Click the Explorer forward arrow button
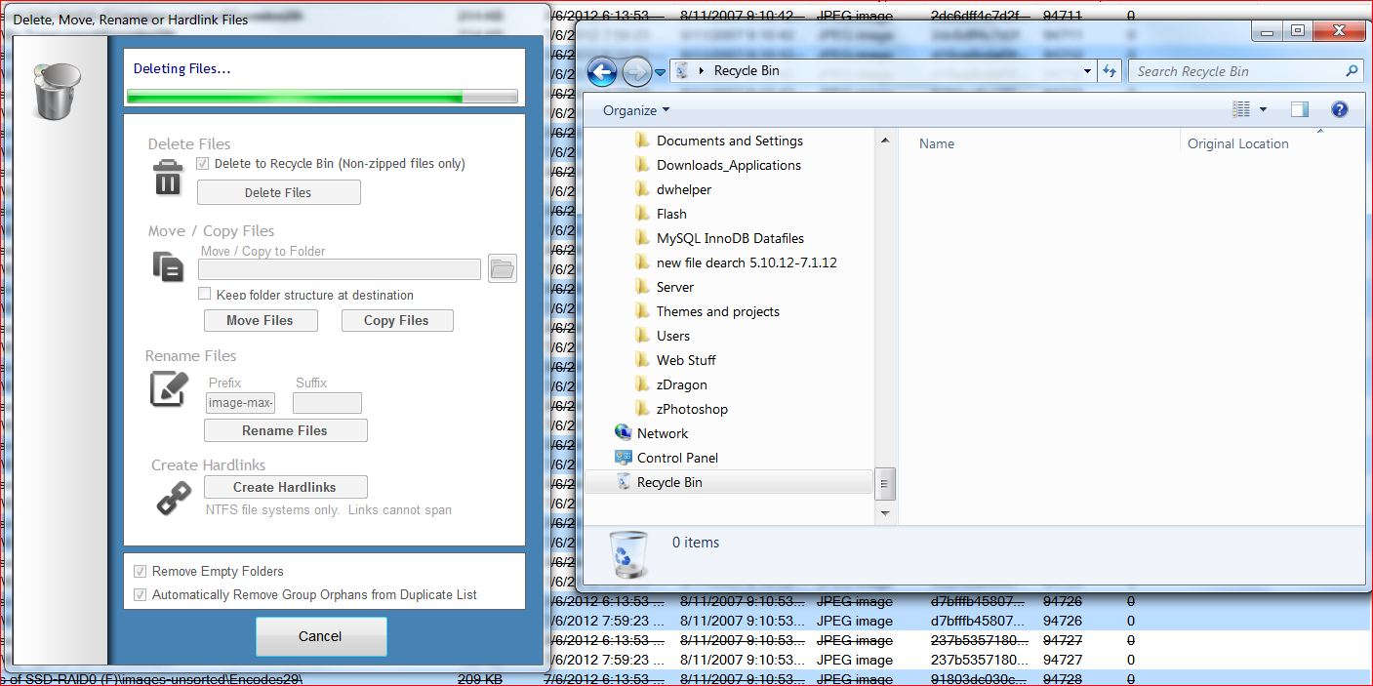 tap(636, 71)
